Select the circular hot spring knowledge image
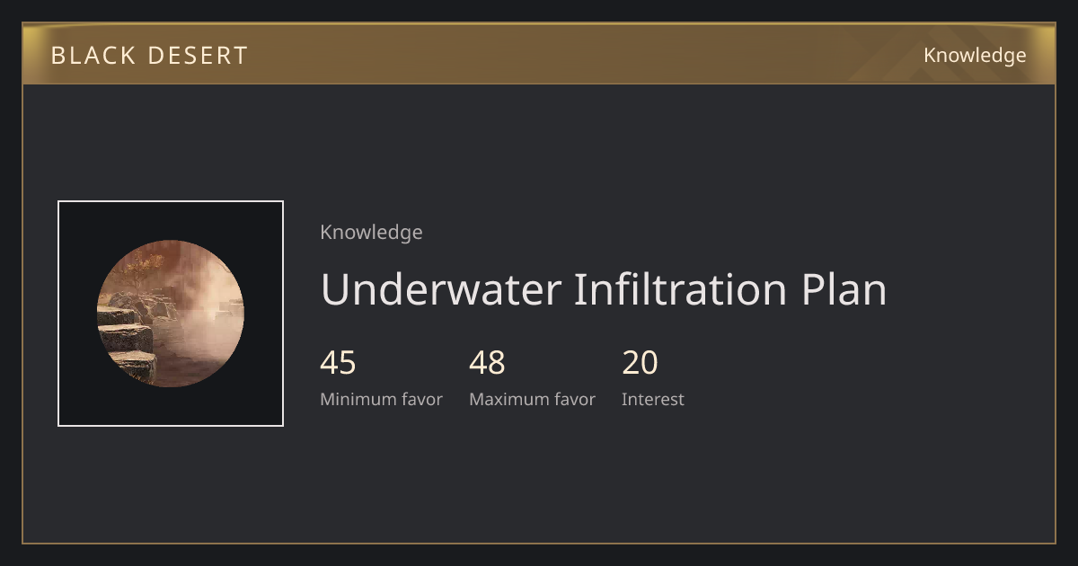1078x566 pixels. [171, 314]
